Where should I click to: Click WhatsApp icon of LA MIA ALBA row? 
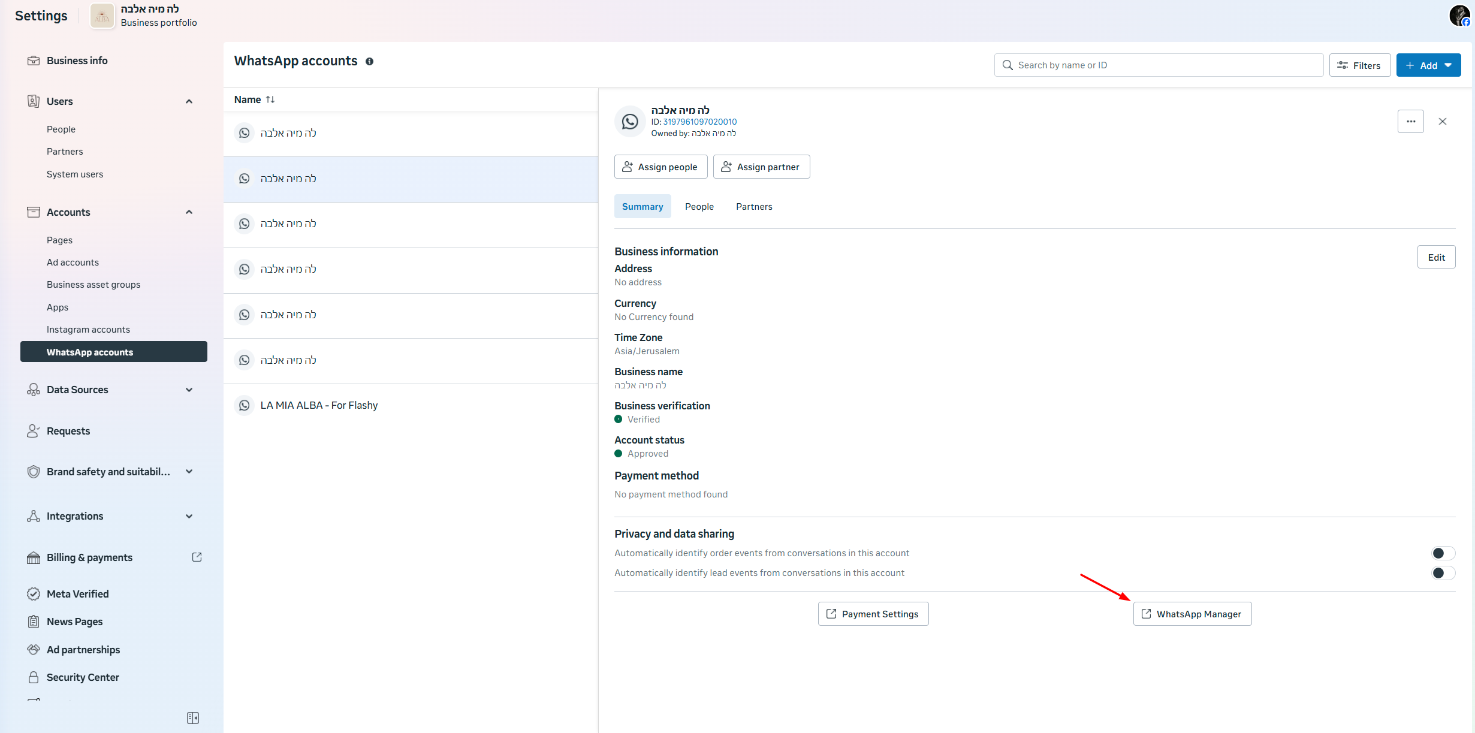pyautogui.click(x=244, y=405)
